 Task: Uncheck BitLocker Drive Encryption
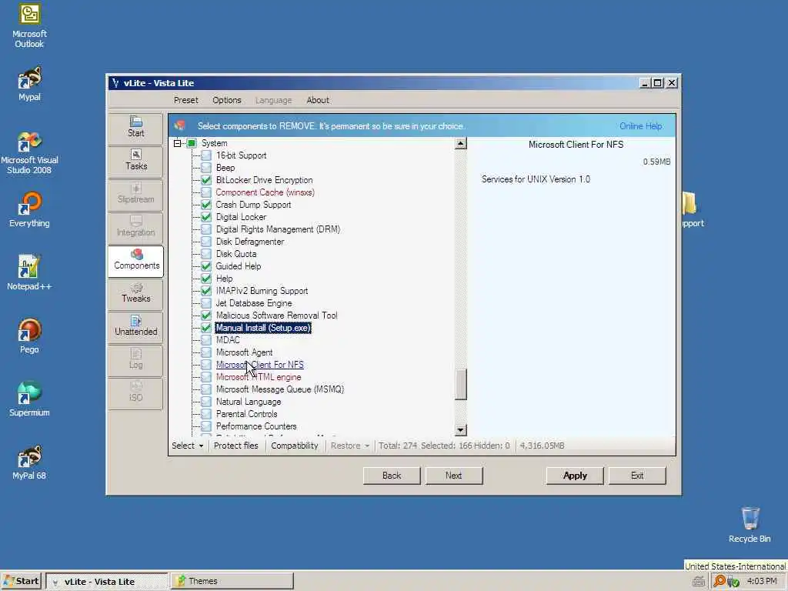pos(206,180)
